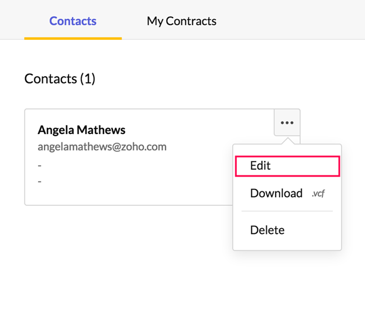Viewport: 365px width, 310px height.
Task: Click the divider line above Delete
Action: point(287,211)
